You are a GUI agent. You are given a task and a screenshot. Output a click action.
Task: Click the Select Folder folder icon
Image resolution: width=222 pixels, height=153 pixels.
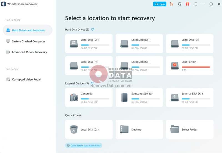(x=175, y=129)
